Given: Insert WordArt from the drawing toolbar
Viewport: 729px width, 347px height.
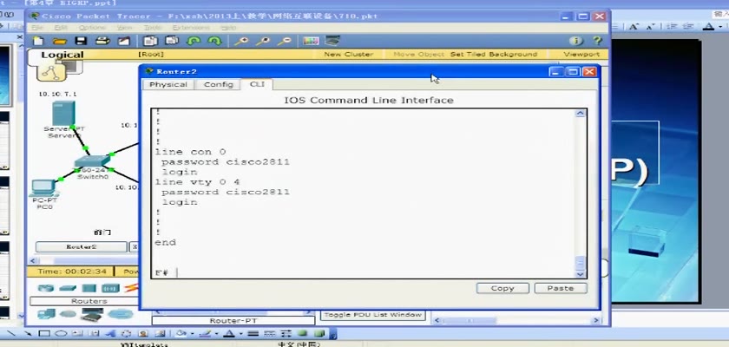Looking at the screenshot, I should (x=111, y=333).
